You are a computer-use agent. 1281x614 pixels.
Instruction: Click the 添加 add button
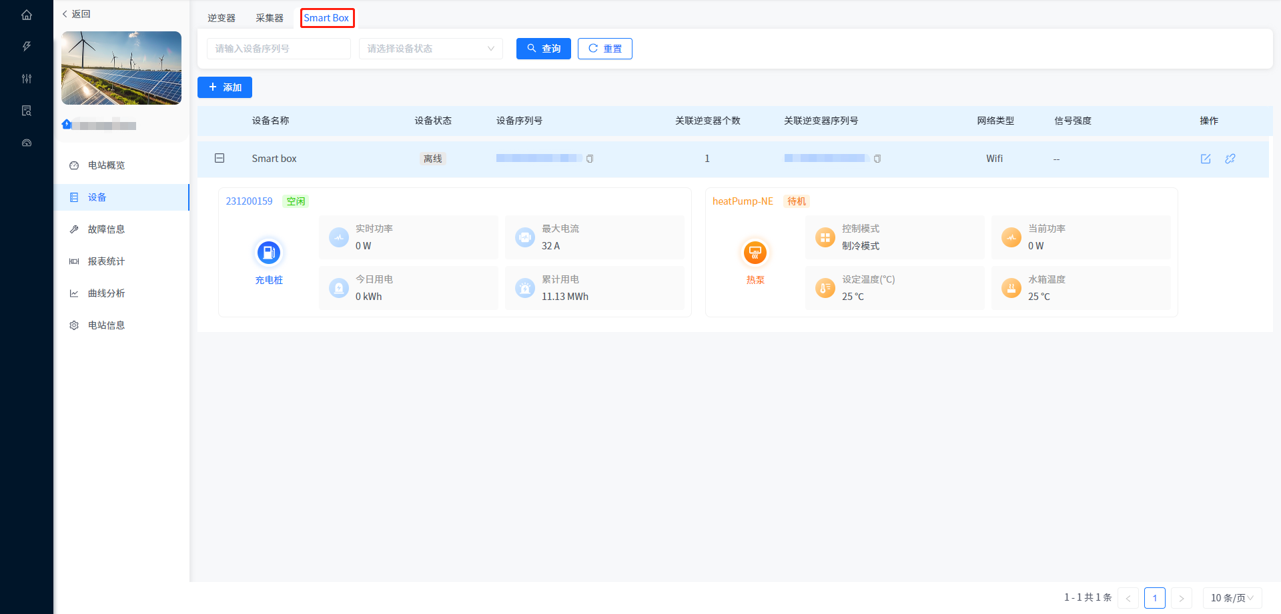click(x=225, y=87)
